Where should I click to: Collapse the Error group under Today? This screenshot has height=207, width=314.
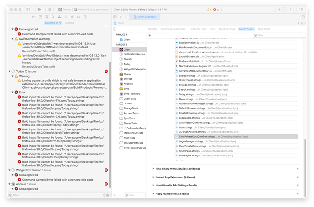(12, 92)
